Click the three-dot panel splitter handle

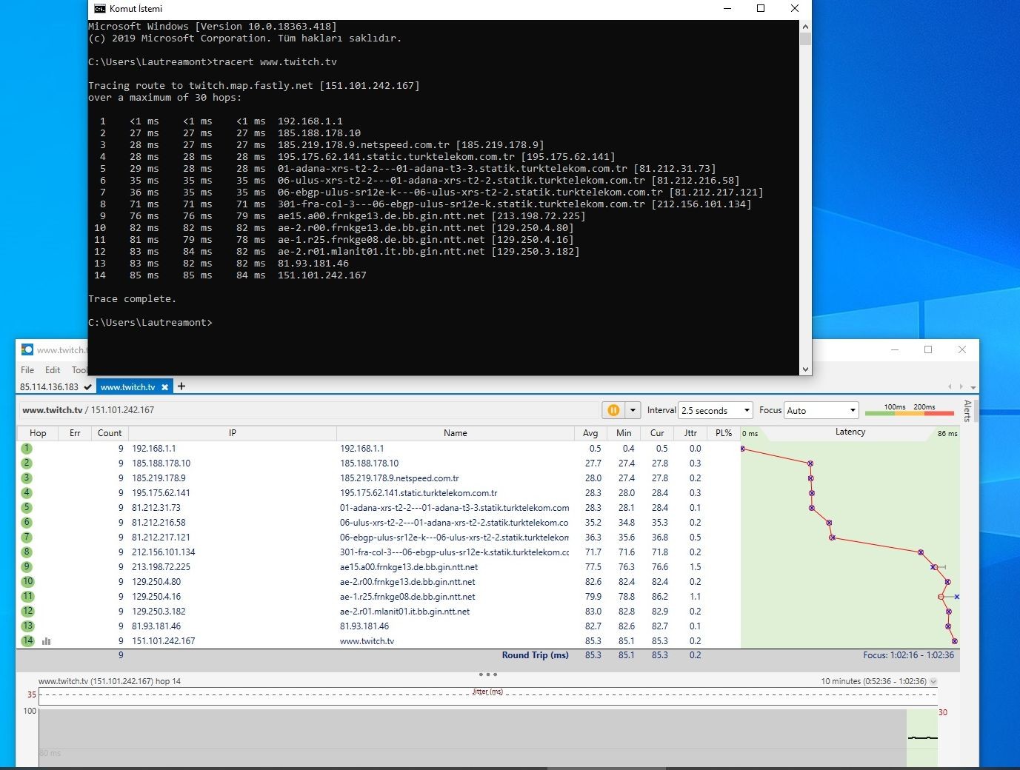click(487, 674)
